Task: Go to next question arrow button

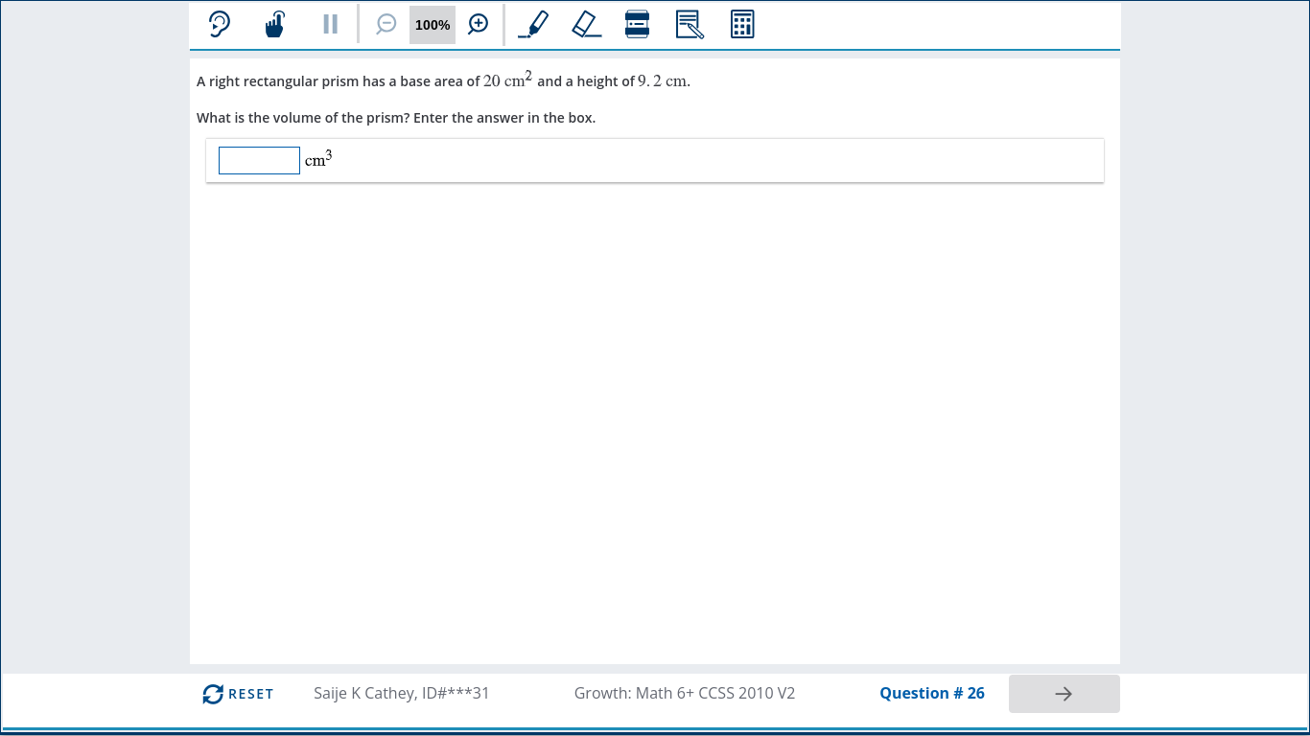Action: click(1064, 694)
